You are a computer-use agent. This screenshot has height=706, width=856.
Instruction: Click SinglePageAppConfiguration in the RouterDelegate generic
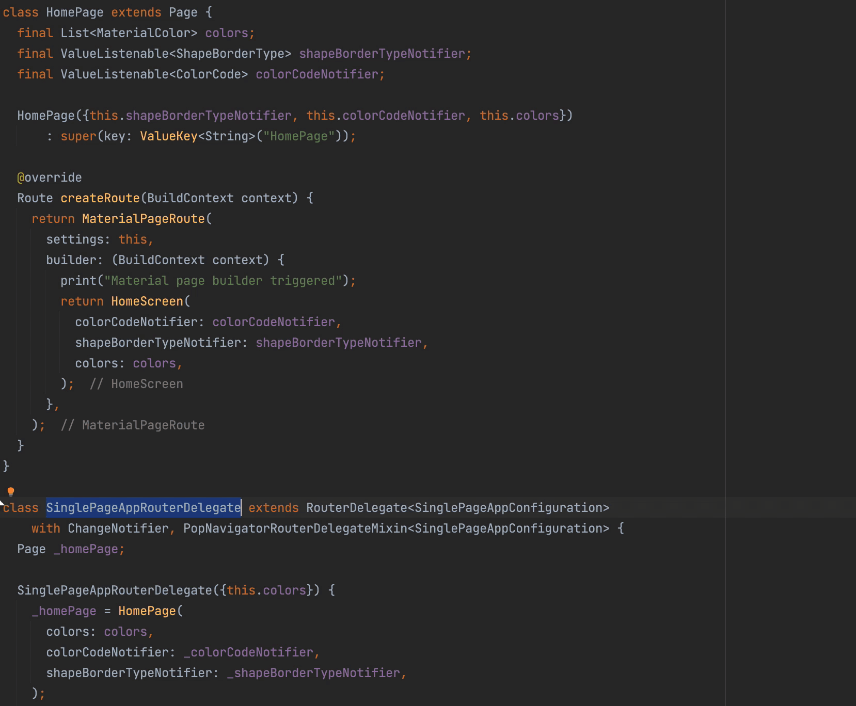click(509, 508)
